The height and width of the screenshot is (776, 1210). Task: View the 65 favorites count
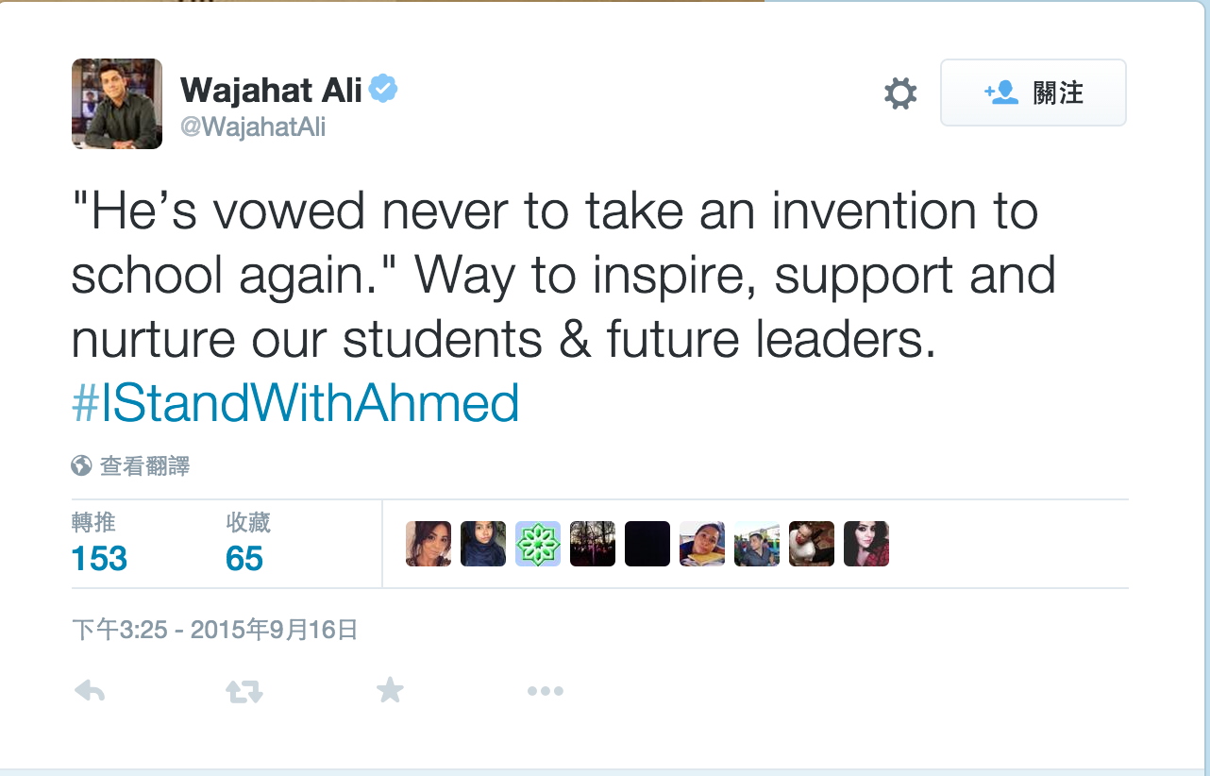pos(244,558)
